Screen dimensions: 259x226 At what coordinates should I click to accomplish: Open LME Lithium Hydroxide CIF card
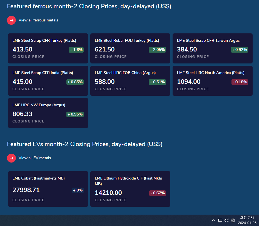point(130,189)
